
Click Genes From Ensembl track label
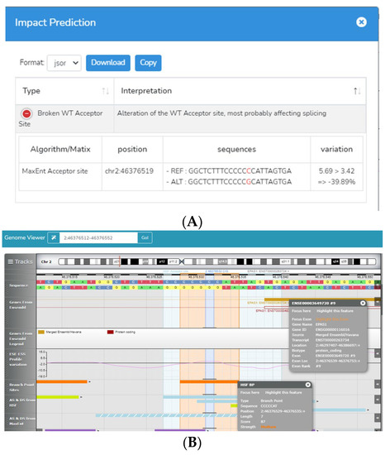click(x=21, y=304)
